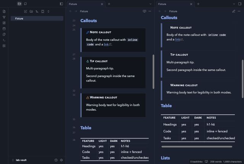Switch right pane to editing view
This screenshot has height=164, width=244.
pyautogui.click(x=234, y=11)
